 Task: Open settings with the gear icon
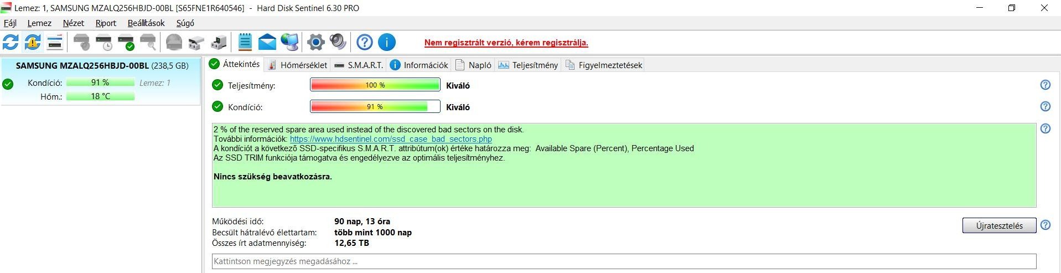click(315, 42)
